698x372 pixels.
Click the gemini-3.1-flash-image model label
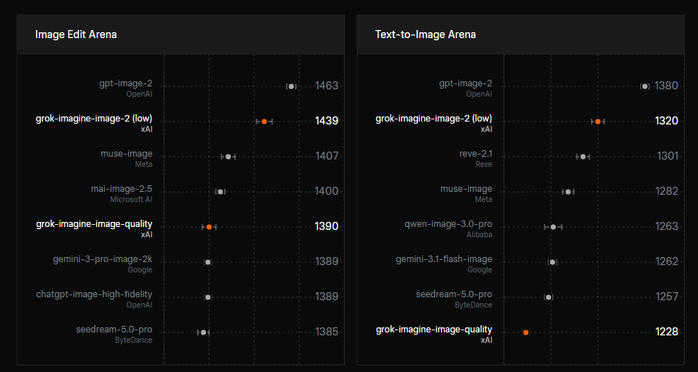(445, 259)
